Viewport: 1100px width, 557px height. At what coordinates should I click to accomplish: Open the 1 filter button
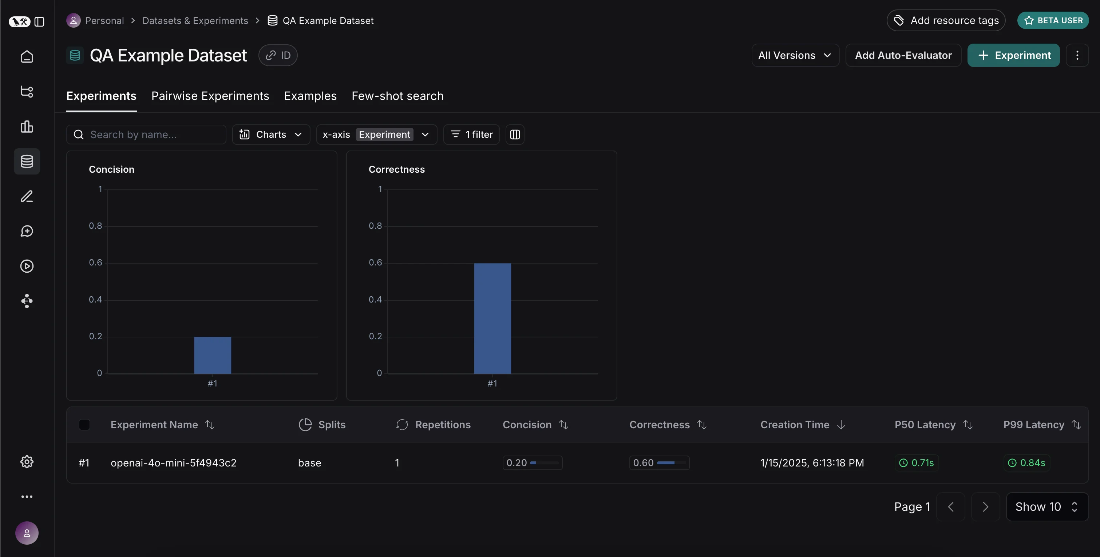click(x=471, y=135)
